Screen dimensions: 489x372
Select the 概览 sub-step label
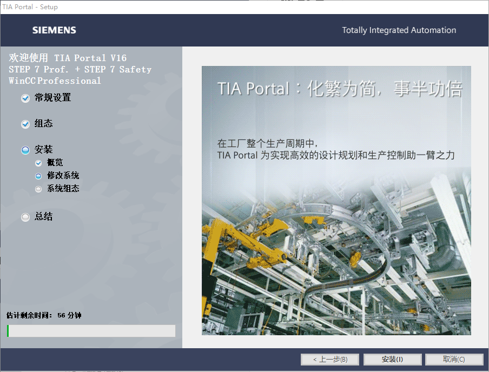pyautogui.click(x=55, y=162)
